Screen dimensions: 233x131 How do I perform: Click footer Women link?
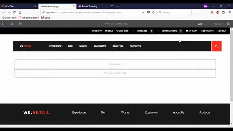click(126, 112)
